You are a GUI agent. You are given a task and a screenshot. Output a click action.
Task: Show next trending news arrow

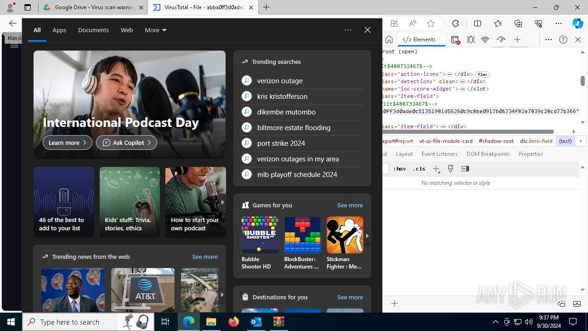[x=222, y=294]
